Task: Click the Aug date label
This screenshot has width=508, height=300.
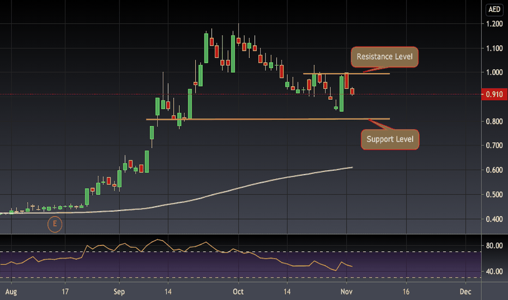Action: 11,292
